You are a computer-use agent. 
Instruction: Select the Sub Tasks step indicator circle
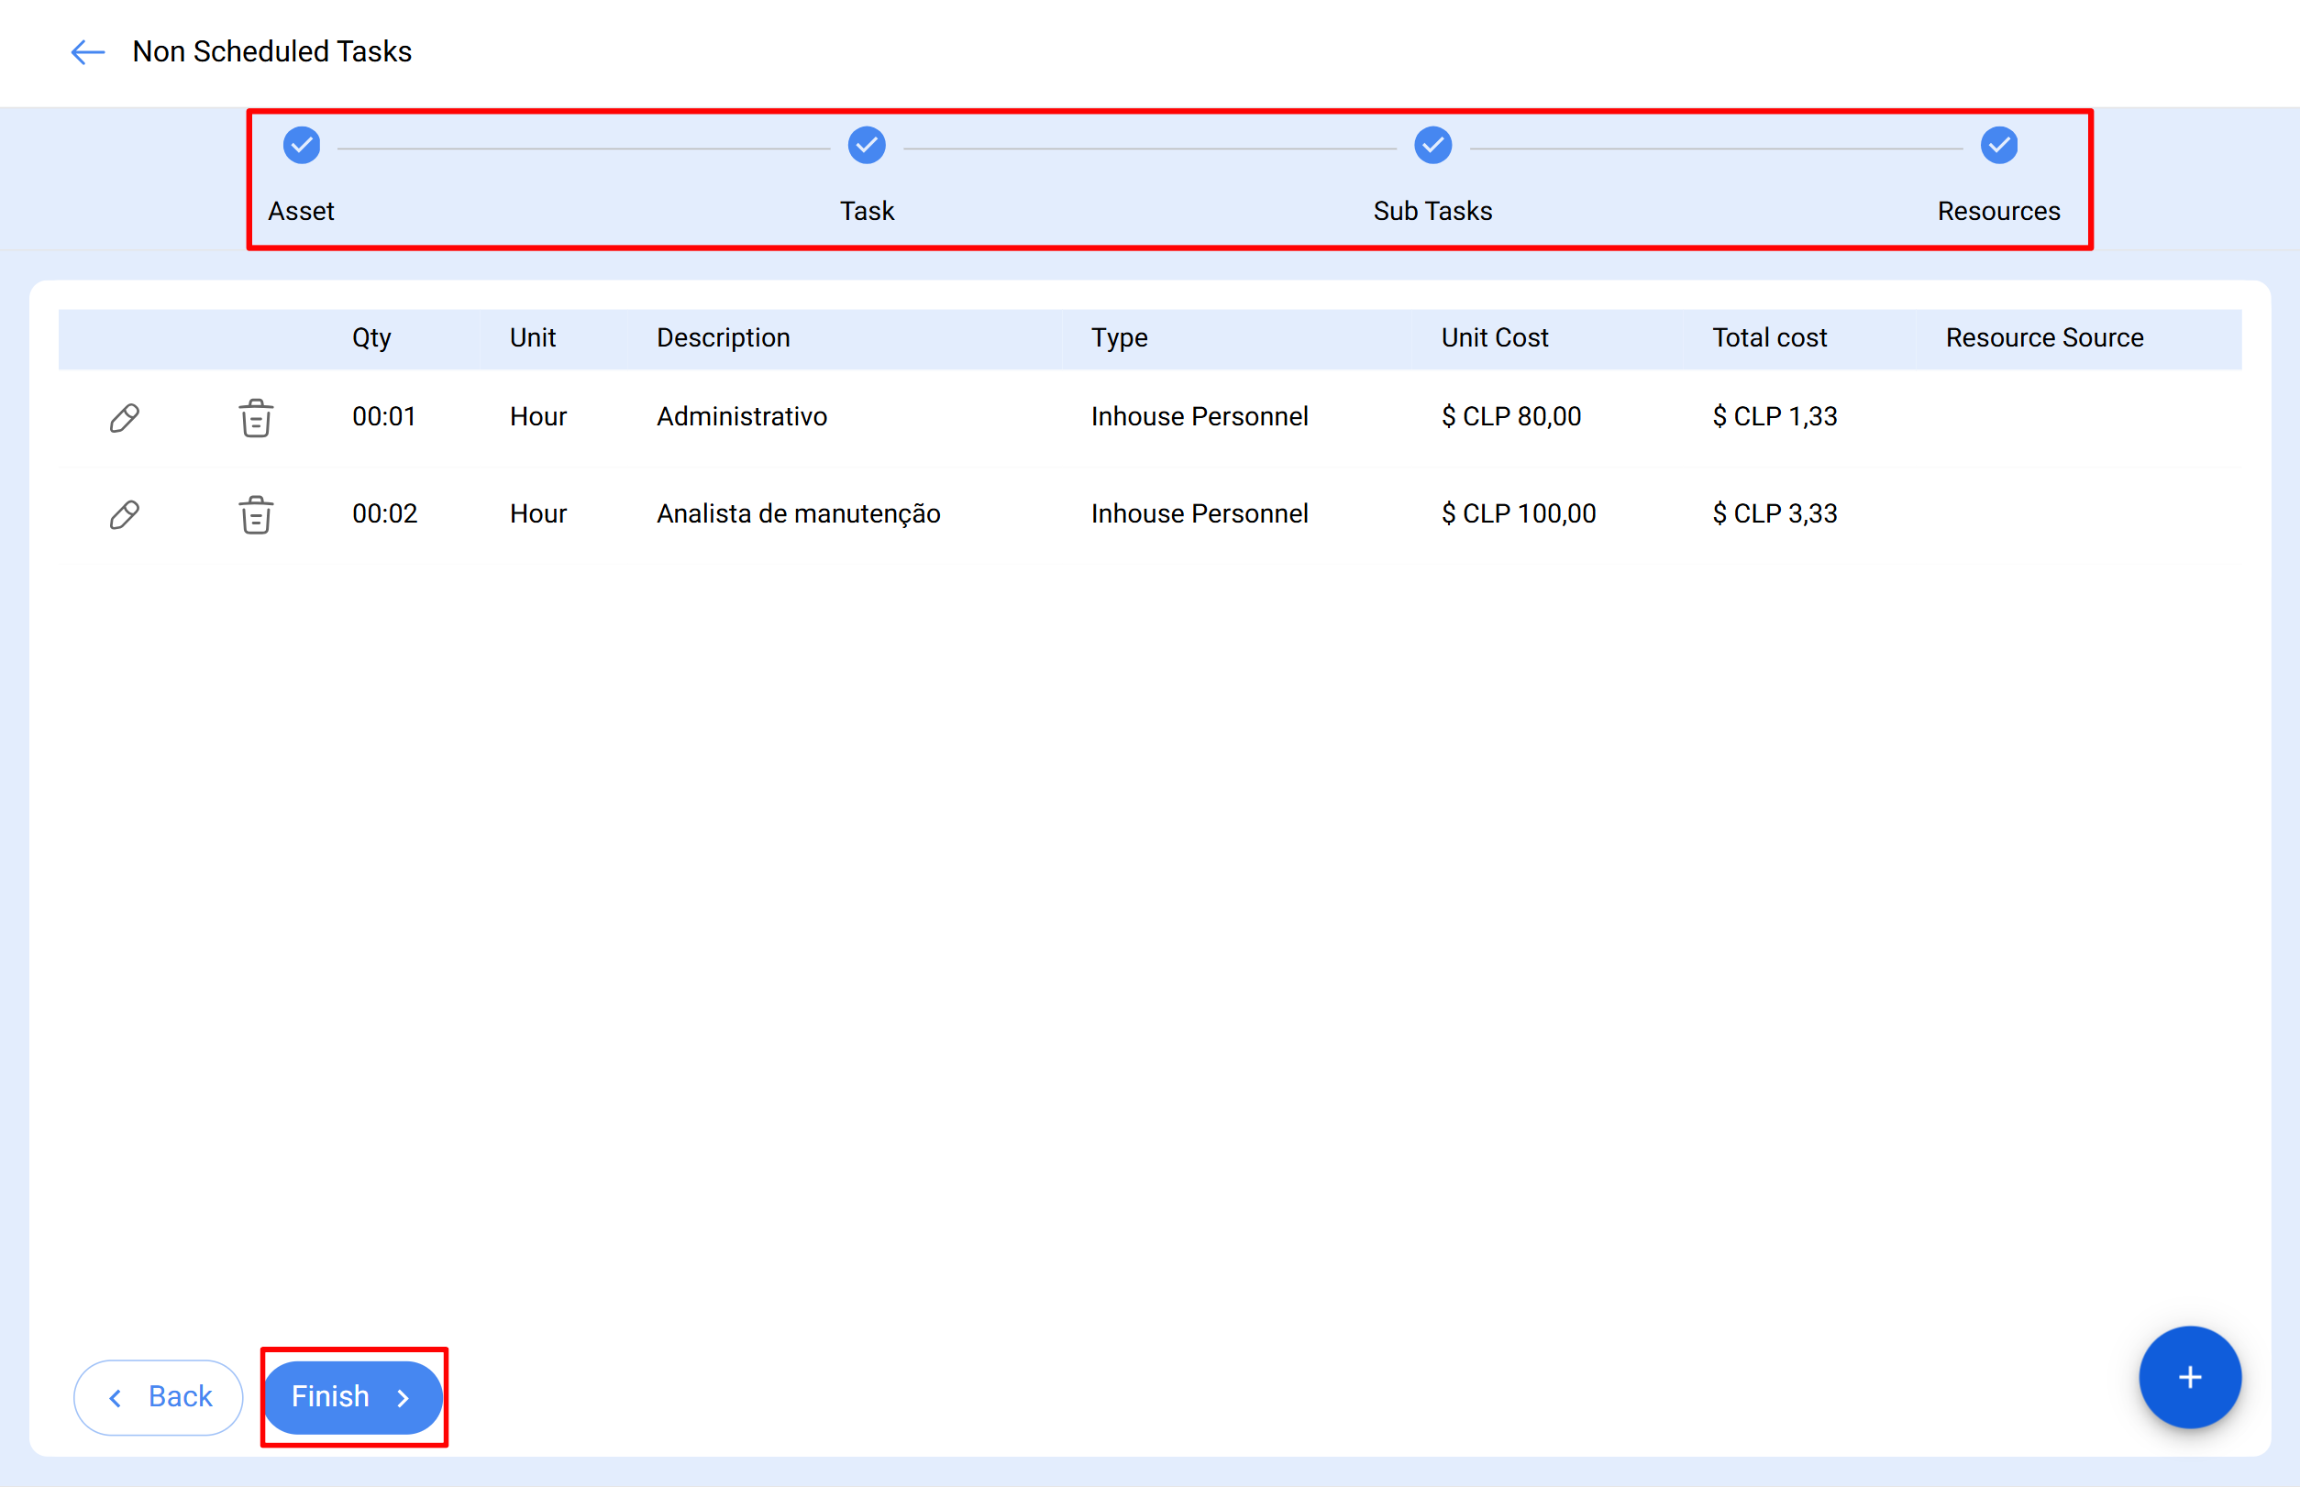(1432, 146)
